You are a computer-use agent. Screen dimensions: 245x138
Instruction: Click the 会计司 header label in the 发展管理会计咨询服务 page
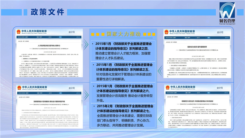point(72,88)
